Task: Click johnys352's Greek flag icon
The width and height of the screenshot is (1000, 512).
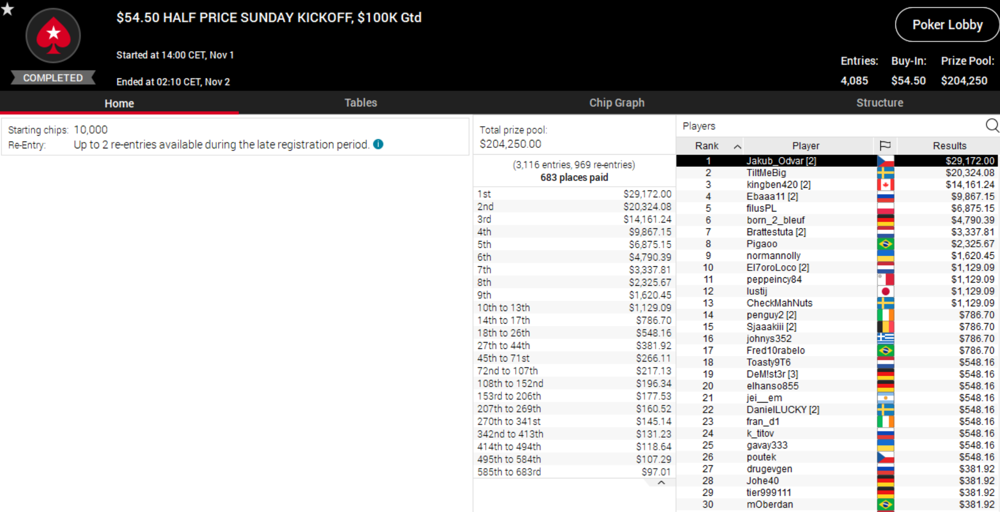Action: pyautogui.click(x=885, y=339)
